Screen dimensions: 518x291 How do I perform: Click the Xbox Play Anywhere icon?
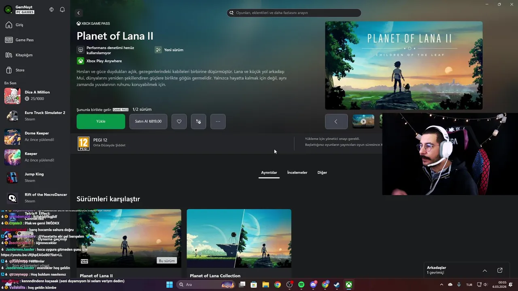[81, 61]
